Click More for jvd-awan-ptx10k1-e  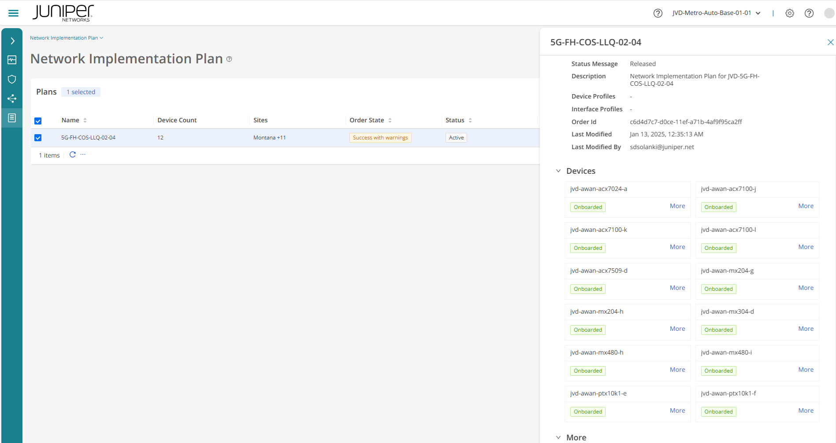tap(677, 410)
